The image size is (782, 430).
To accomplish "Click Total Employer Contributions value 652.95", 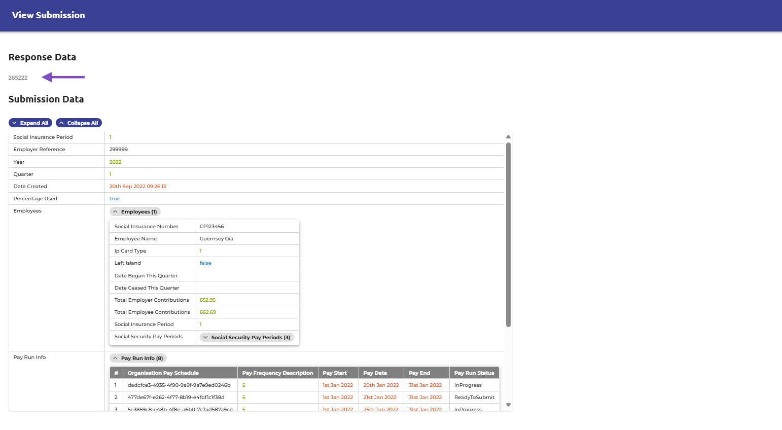I will (207, 300).
